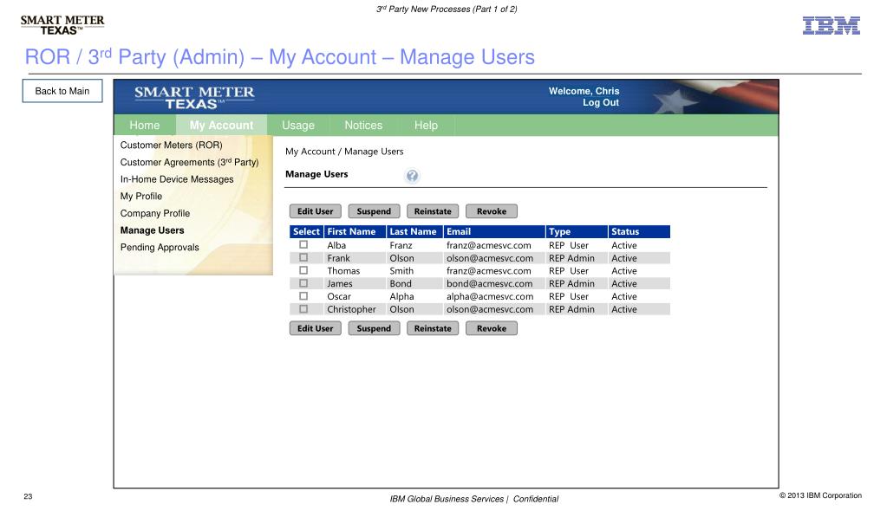Click the bottom Edit User button
887x511 pixels.
coord(315,328)
